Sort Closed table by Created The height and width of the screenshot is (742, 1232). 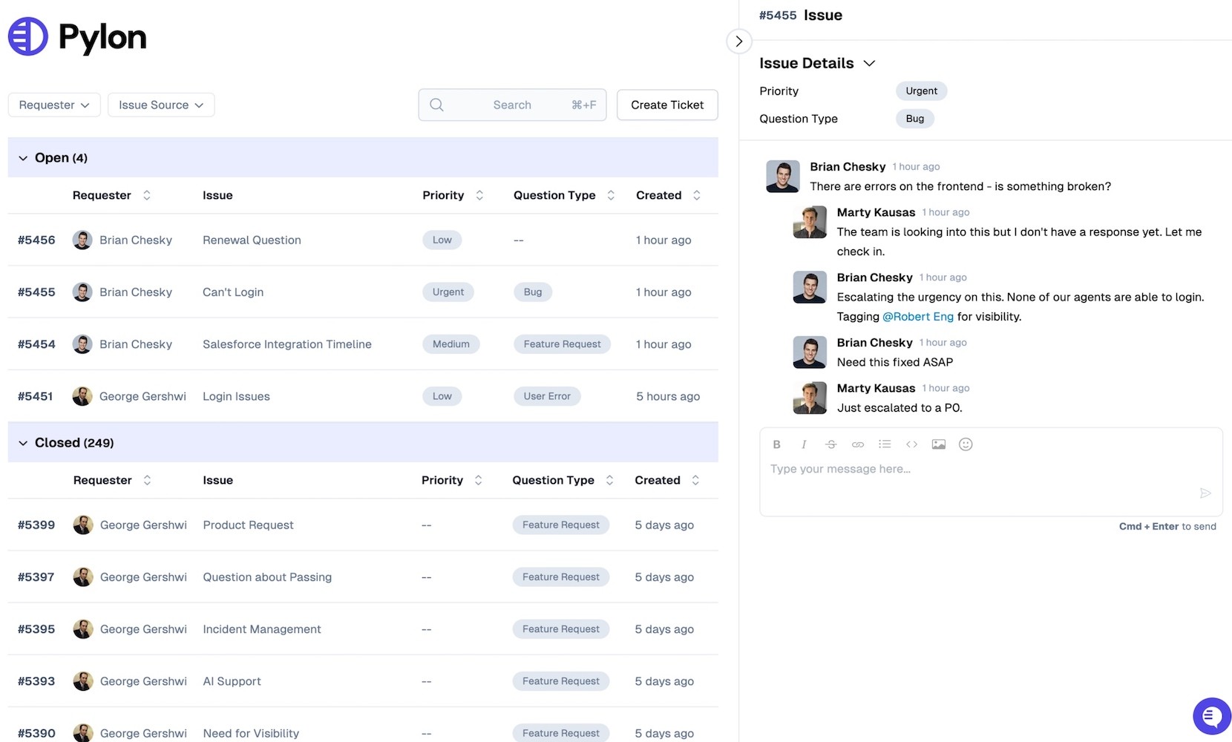coord(695,480)
